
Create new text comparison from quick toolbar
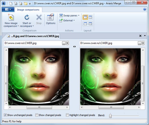coord(11,3)
